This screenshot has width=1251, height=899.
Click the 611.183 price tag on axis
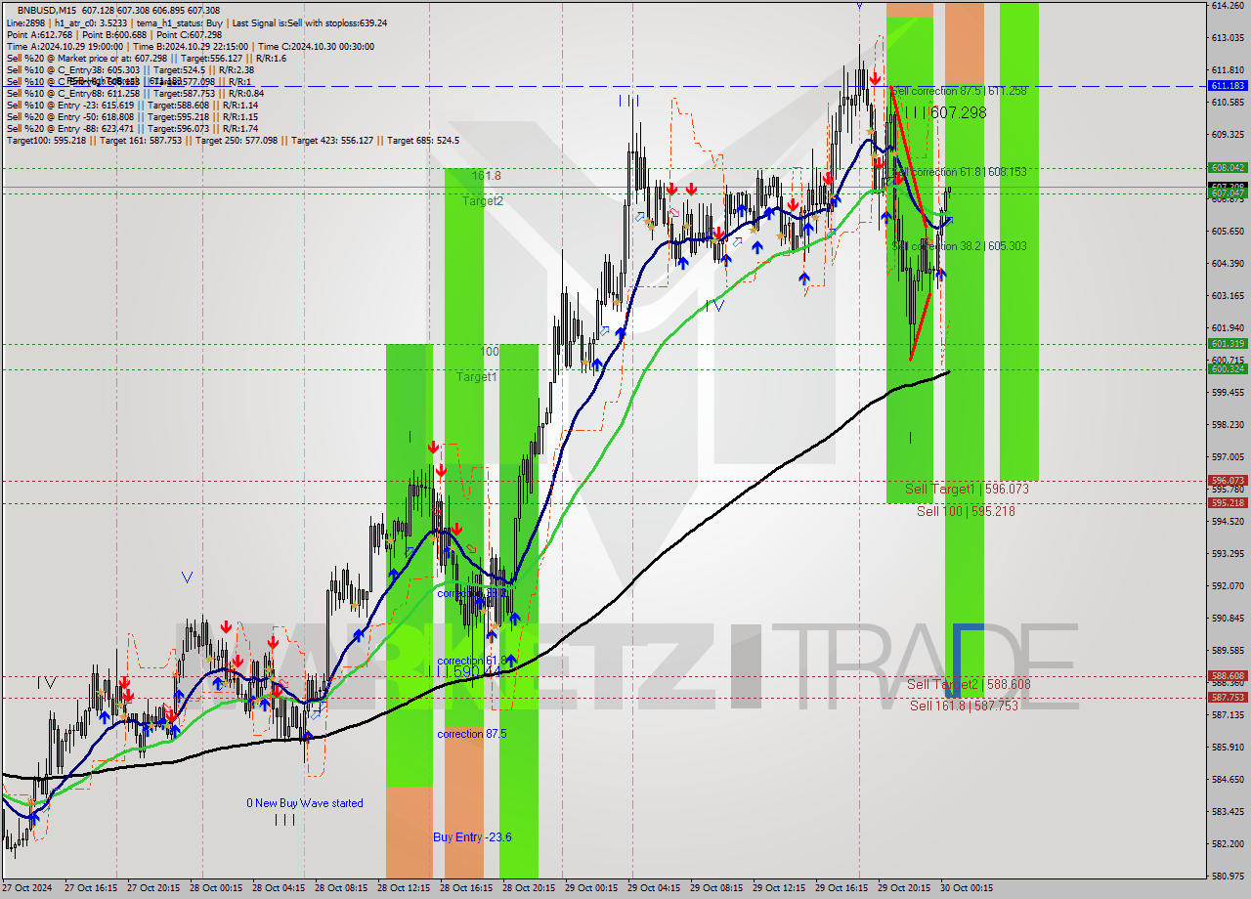coord(1228,86)
